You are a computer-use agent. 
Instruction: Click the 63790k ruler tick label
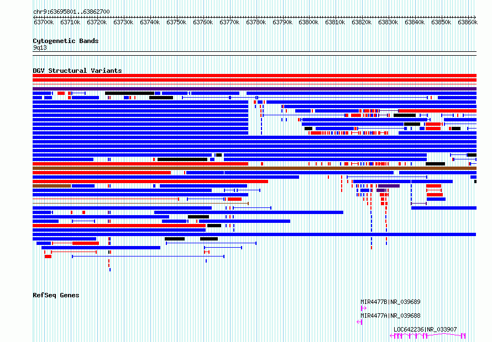click(282, 23)
